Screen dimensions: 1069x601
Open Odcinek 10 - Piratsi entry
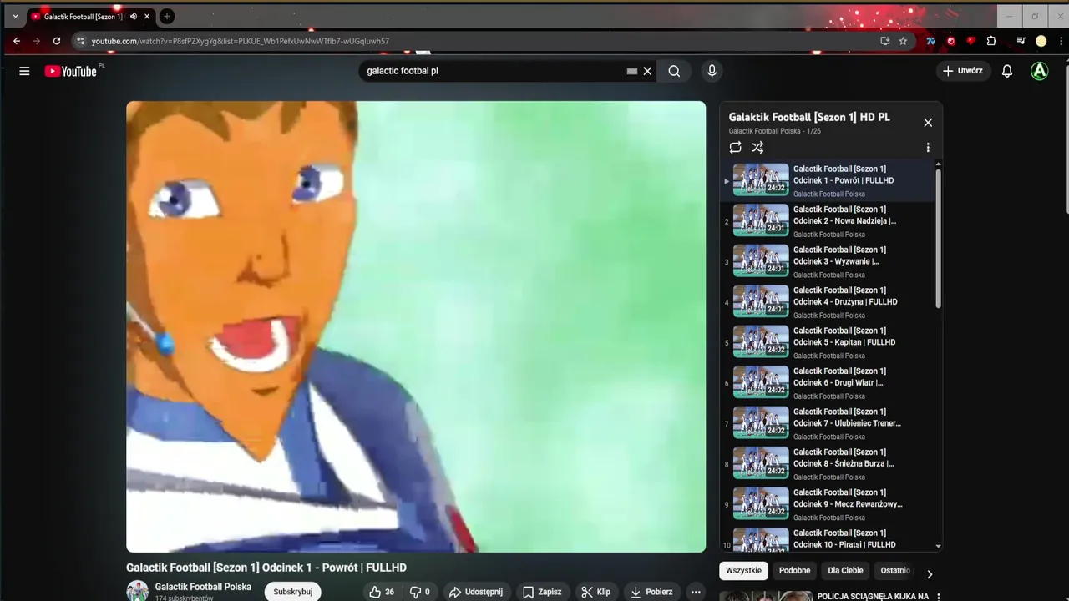pos(827,539)
